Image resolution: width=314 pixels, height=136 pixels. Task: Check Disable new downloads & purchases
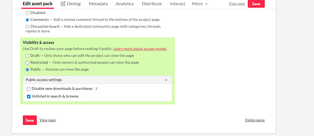click(29, 89)
